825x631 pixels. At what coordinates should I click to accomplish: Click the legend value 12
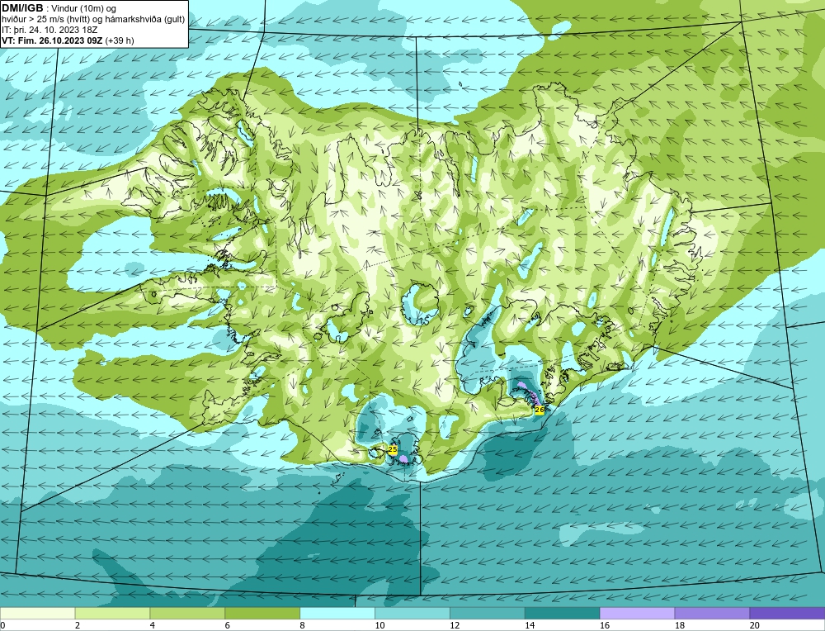[x=455, y=625]
